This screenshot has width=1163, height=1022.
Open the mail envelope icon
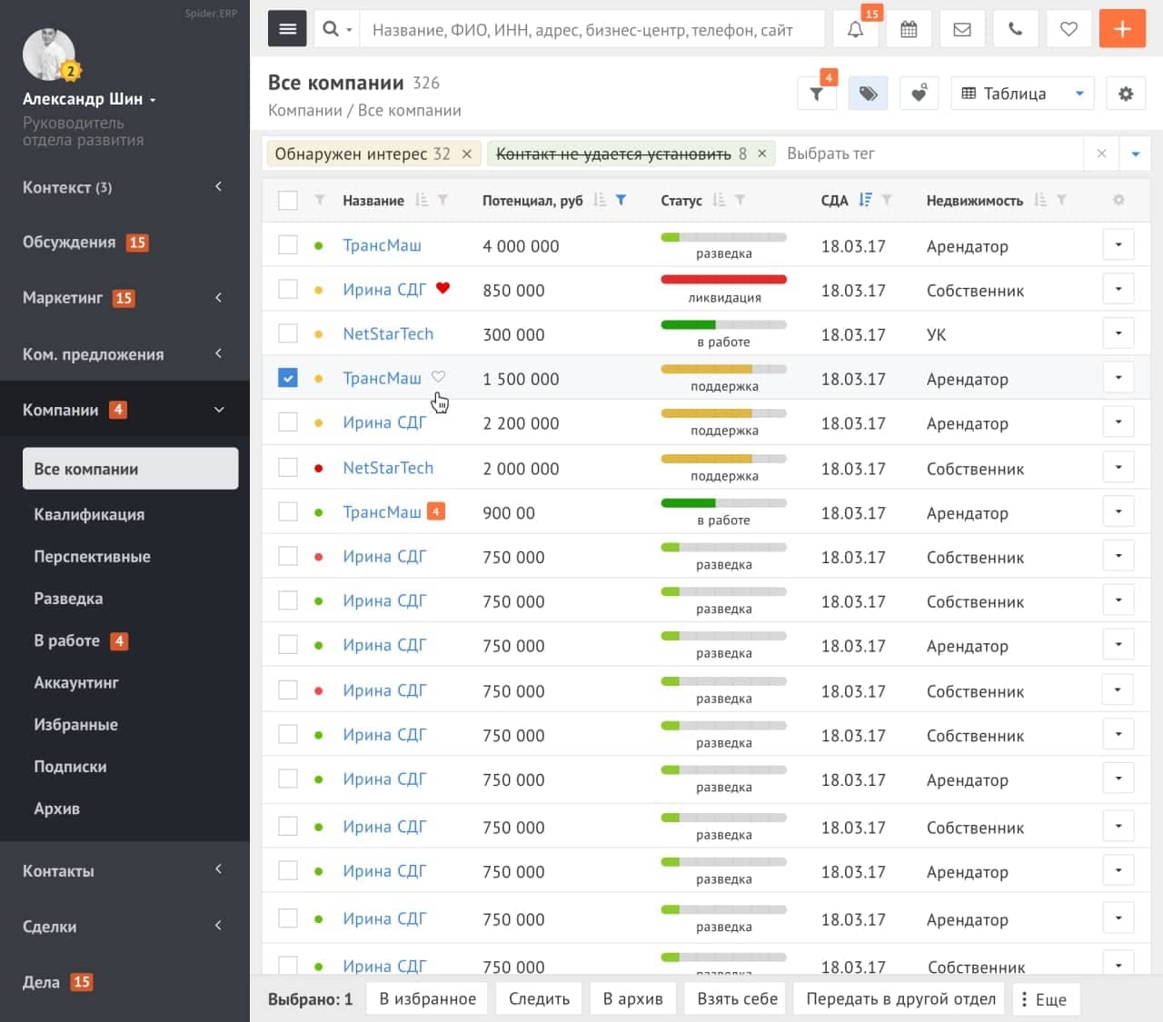coord(962,30)
